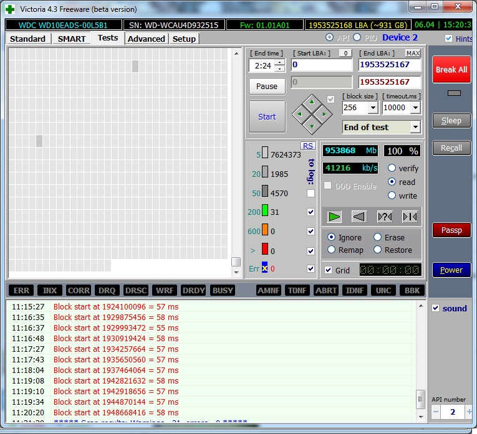Screen dimensions: 477x434
Task: Select the verify radio button
Action: pyautogui.click(x=392, y=168)
